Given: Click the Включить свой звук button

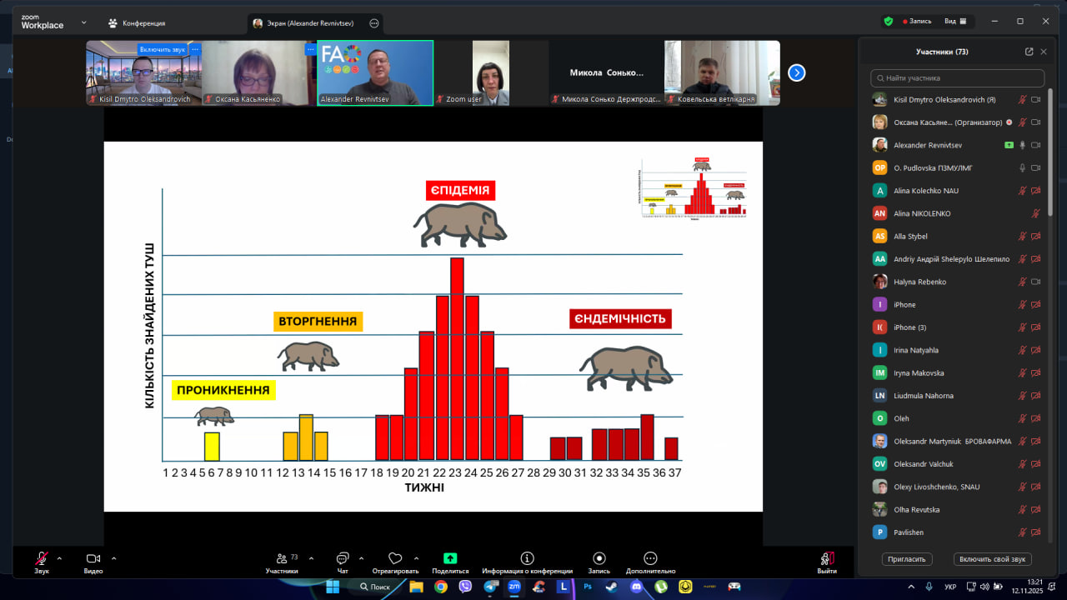Looking at the screenshot, I should coord(994,559).
